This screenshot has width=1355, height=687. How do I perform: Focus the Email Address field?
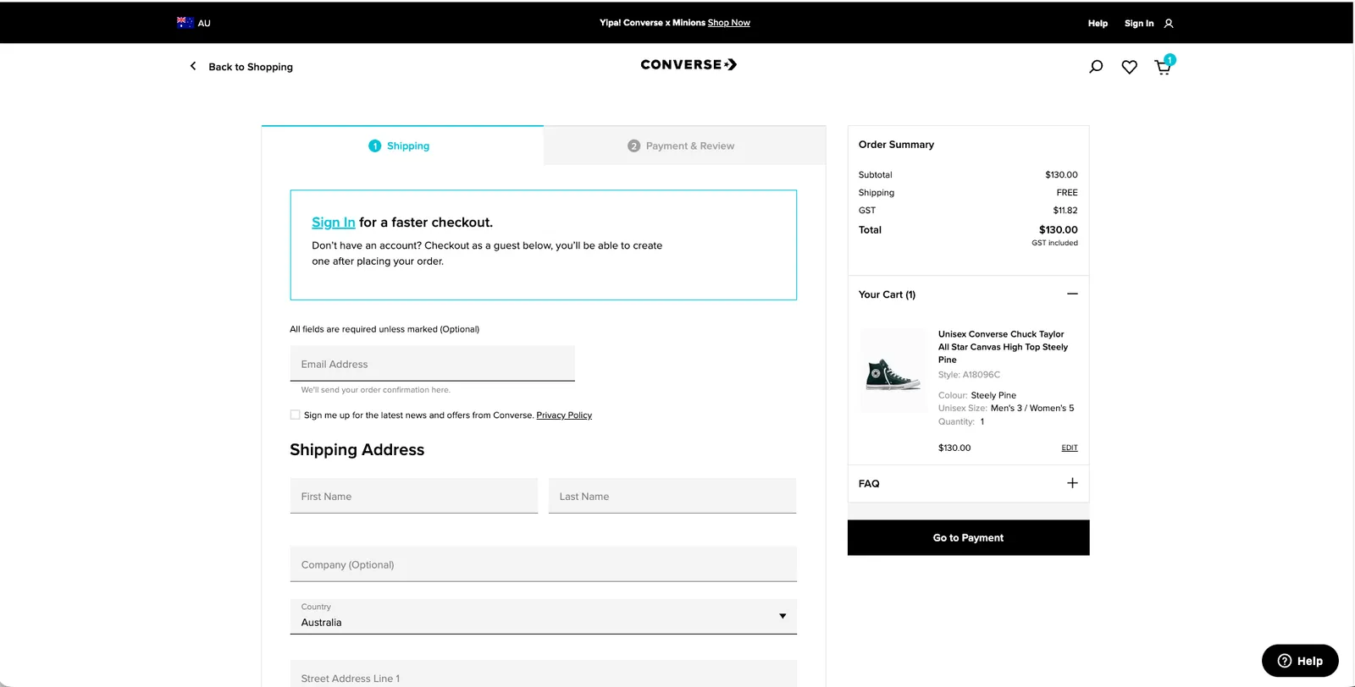click(x=432, y=364)
